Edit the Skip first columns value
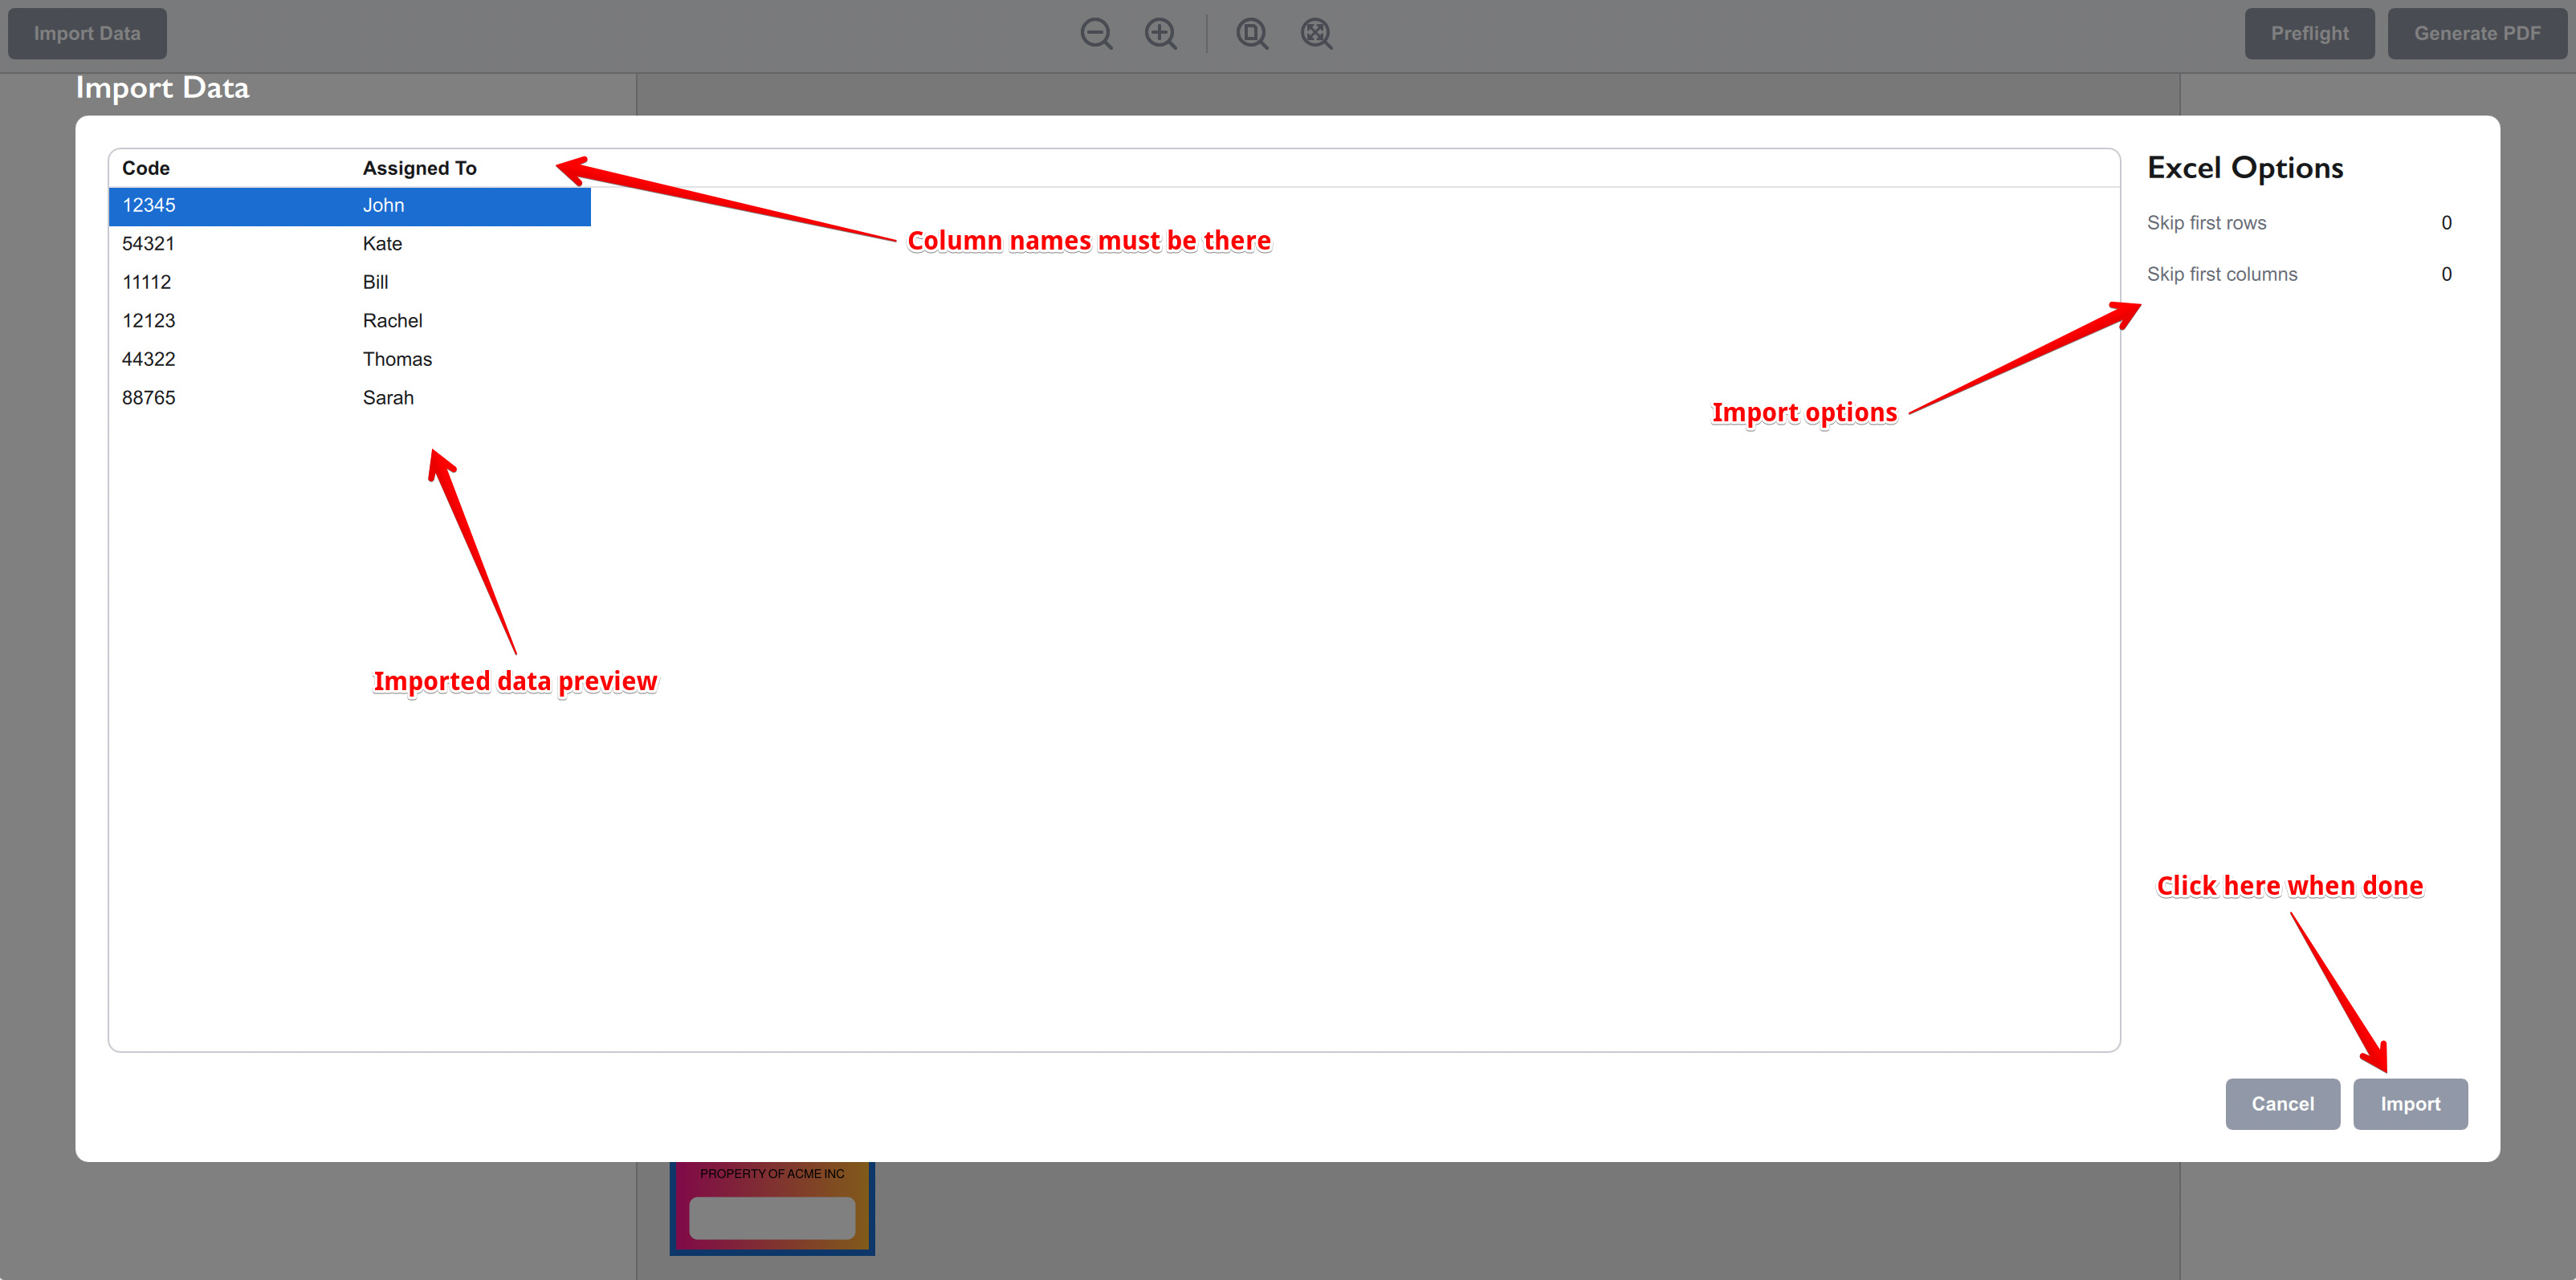The width and height of the screenshot is (2576, 1280). (x=2446, y=274)
